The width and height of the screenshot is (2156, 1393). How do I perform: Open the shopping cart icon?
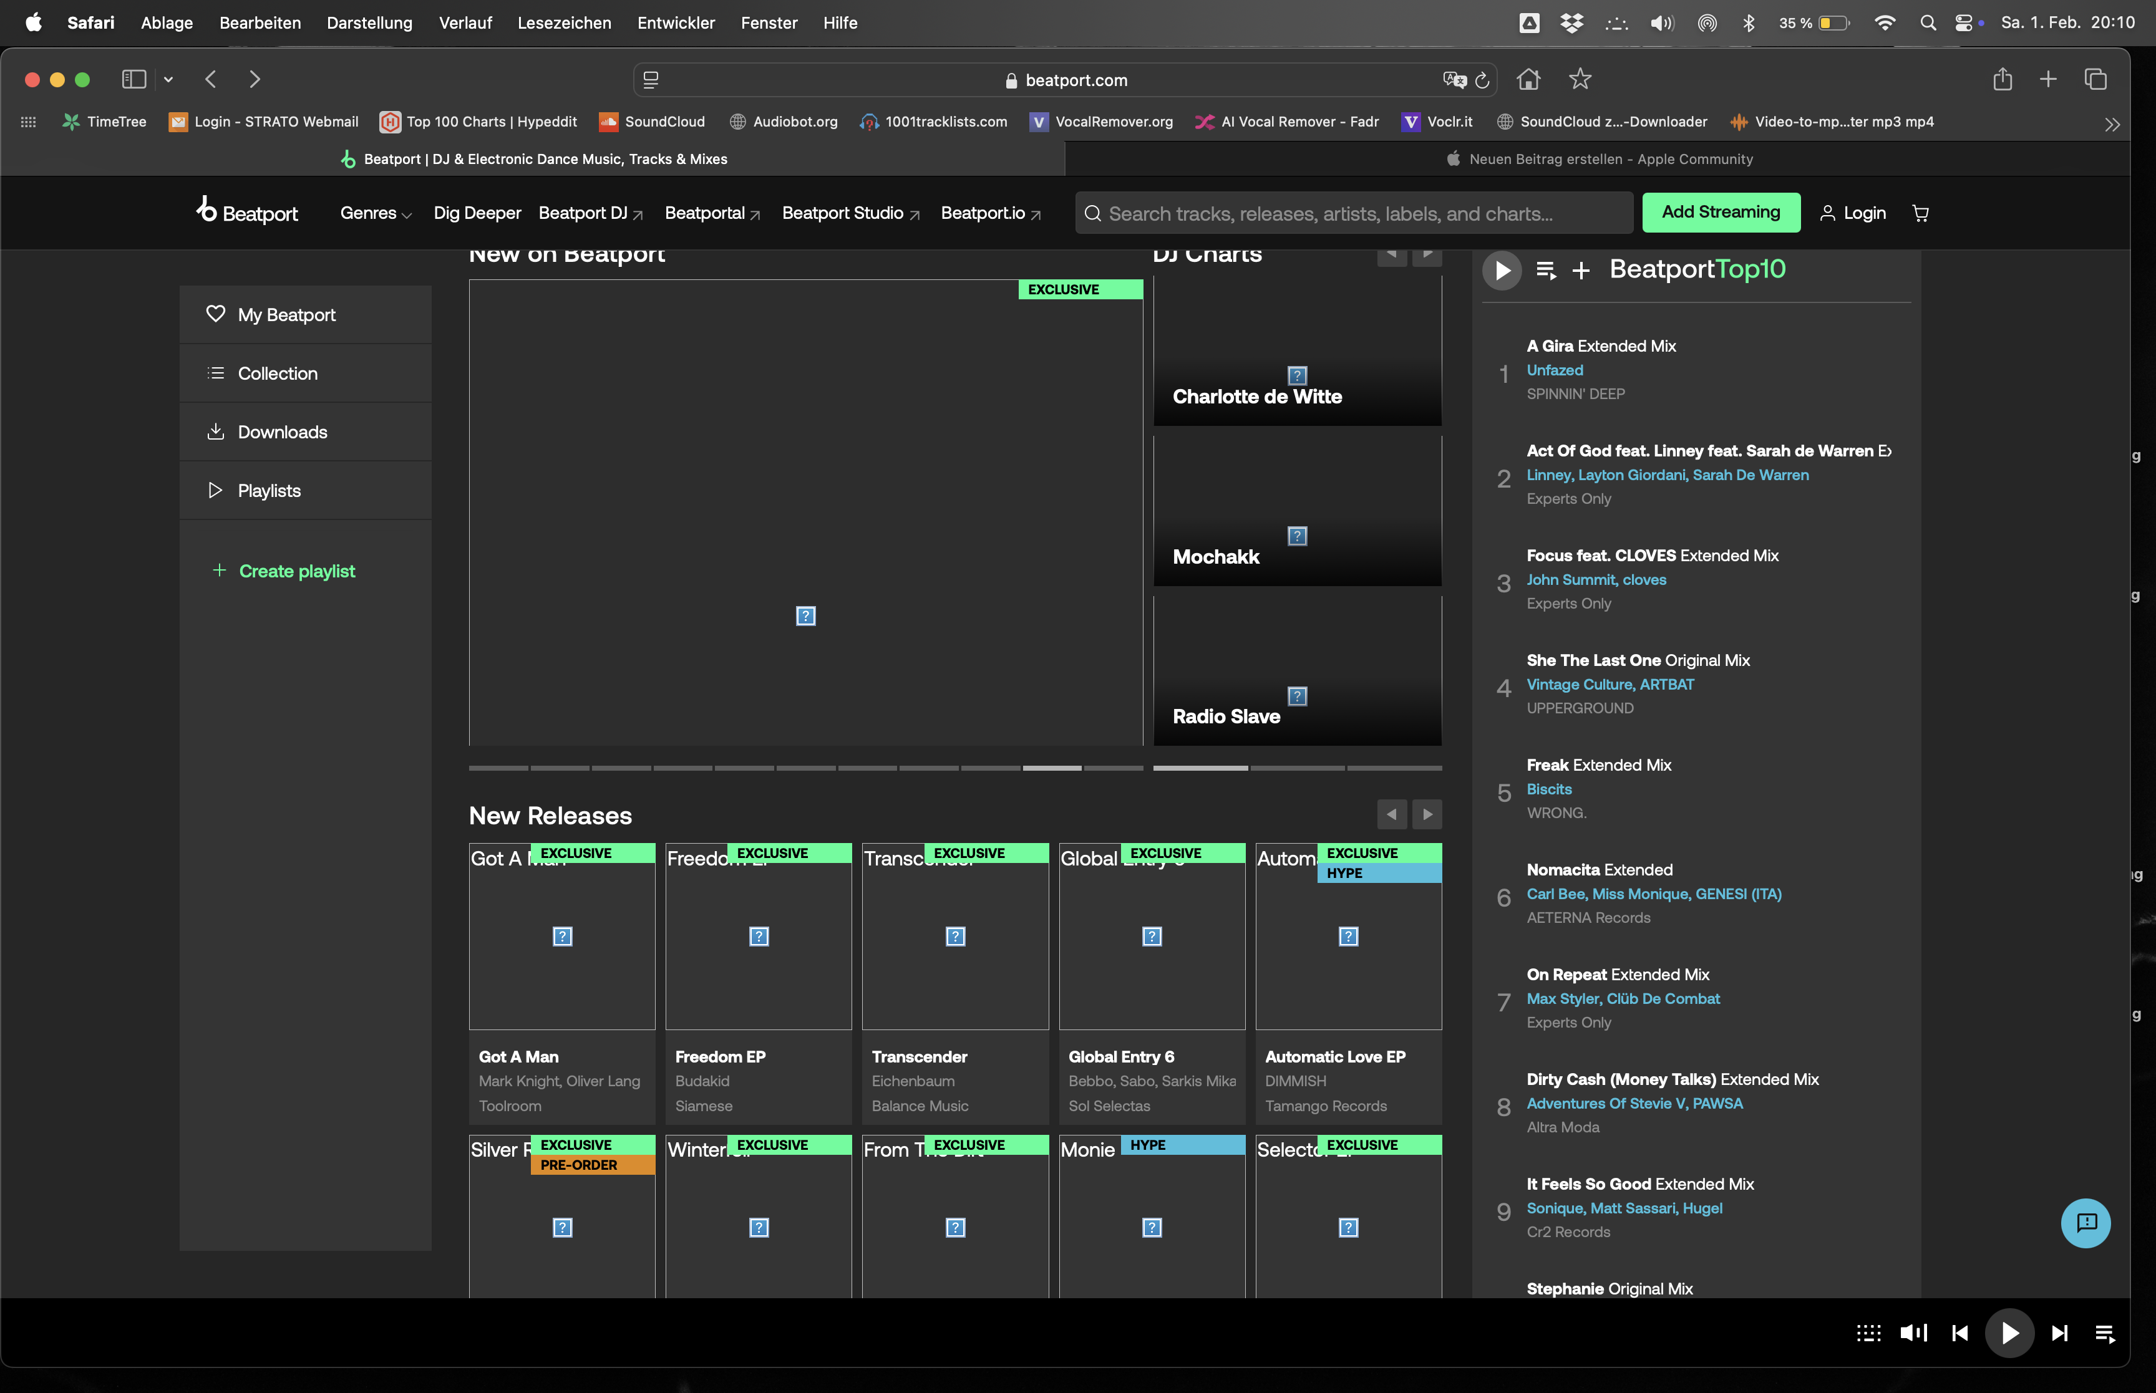1920,213
